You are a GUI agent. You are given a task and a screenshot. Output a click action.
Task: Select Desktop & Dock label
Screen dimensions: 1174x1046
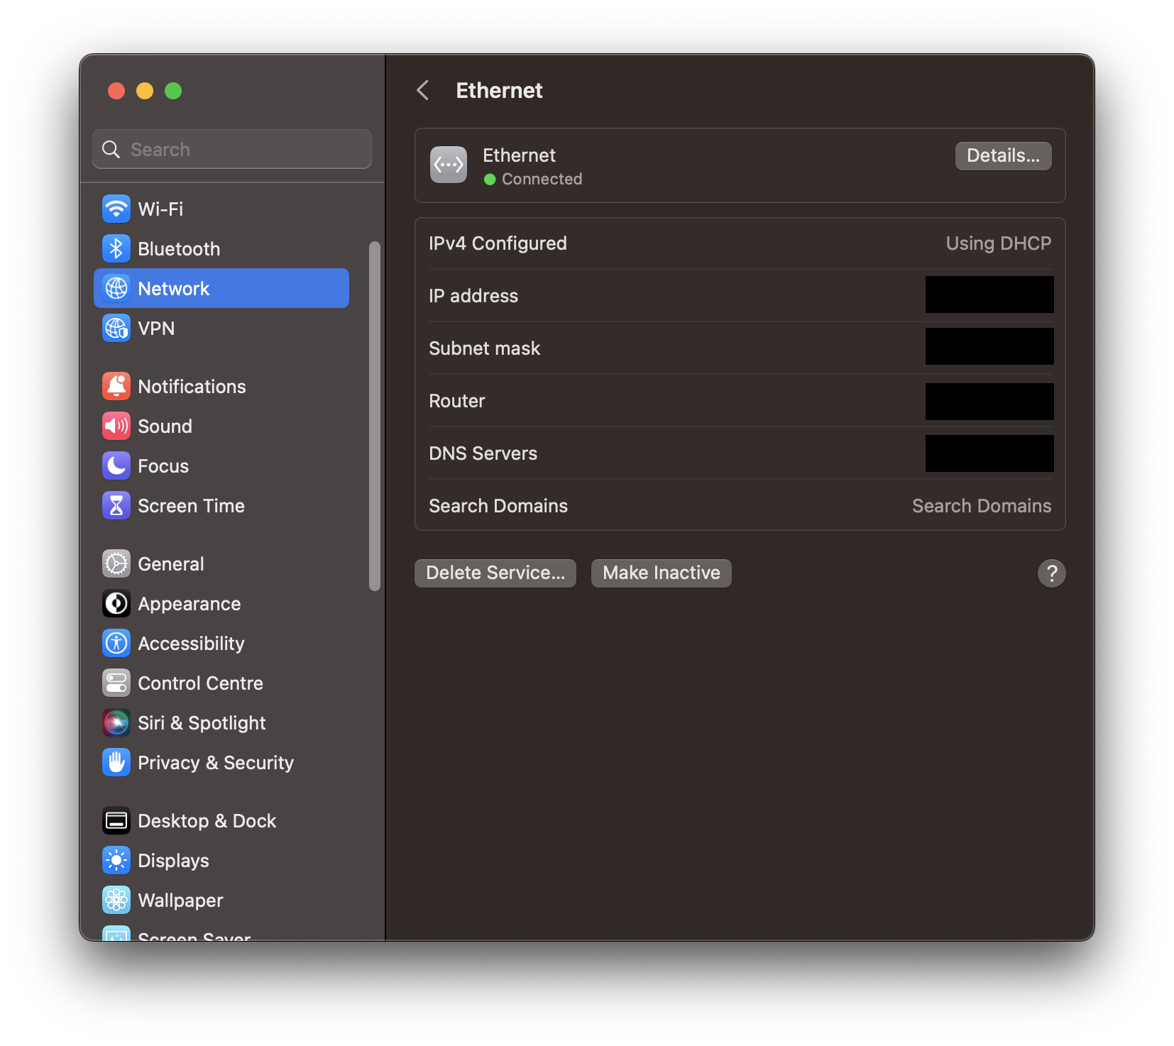[207, 820]
